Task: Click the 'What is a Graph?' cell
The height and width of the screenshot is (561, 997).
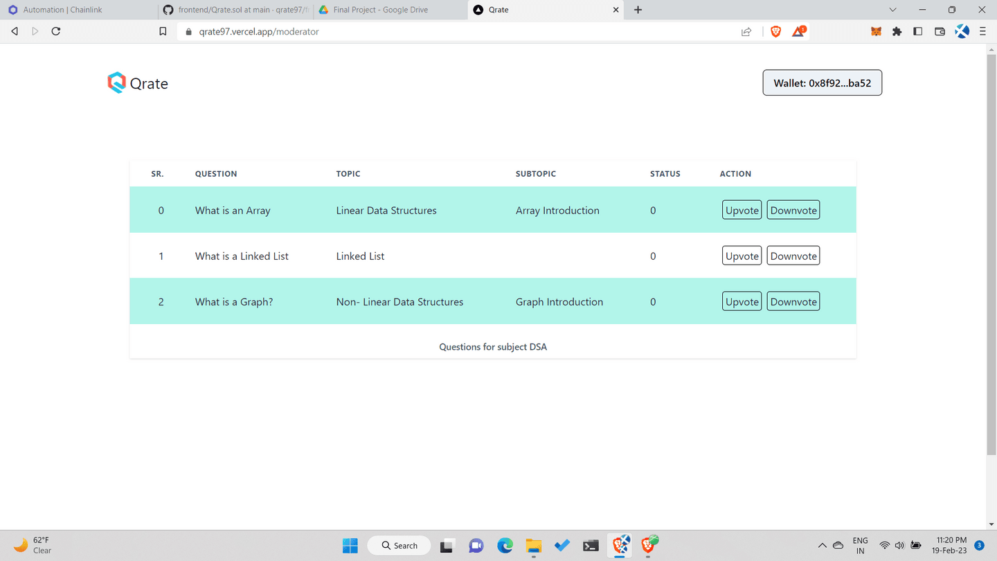Action: tap(234, 302)
